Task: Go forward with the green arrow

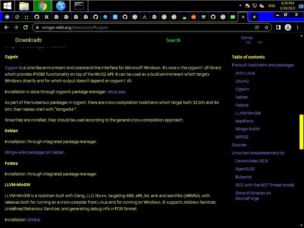Action: [x=16, y=27]
